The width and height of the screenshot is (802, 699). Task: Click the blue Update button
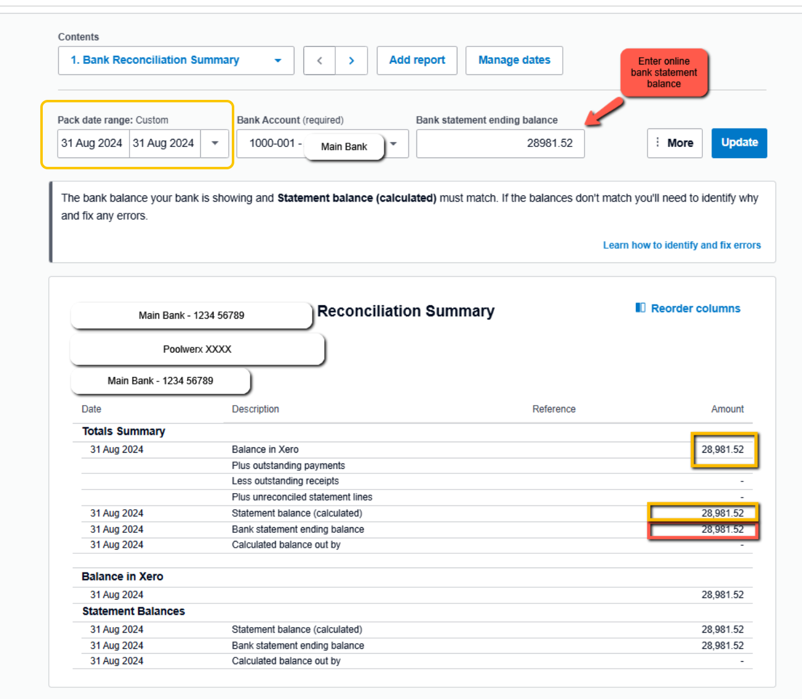(739, 143)
